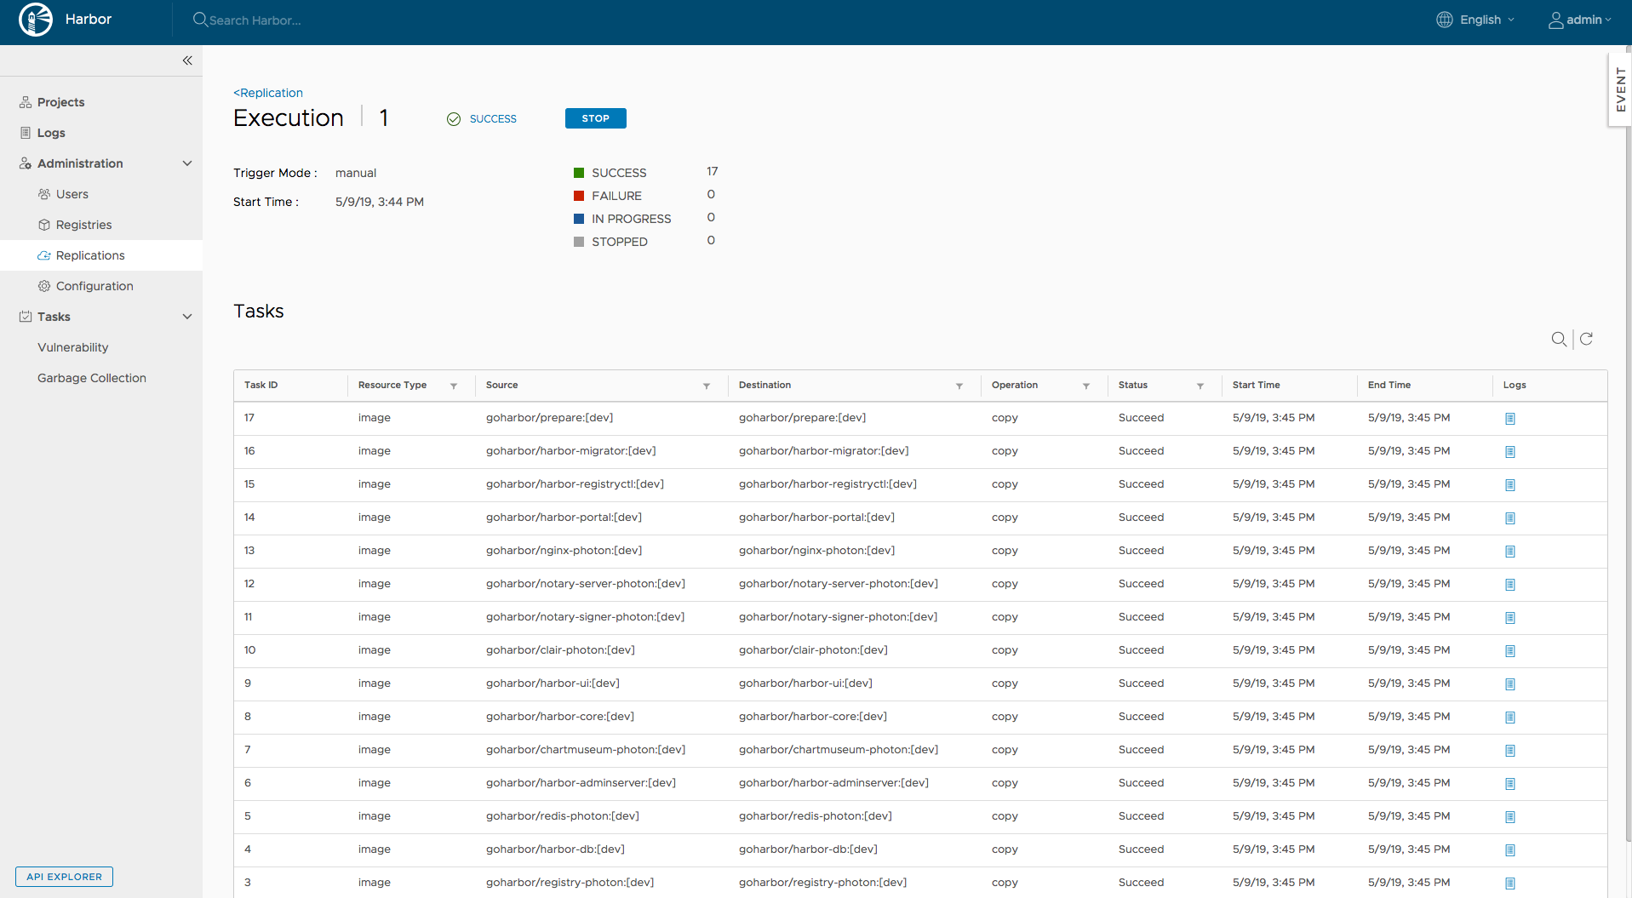Open the tasks search magnifier icon
This screenshot has height=898, width=1632.
[x=1560, y=339]
